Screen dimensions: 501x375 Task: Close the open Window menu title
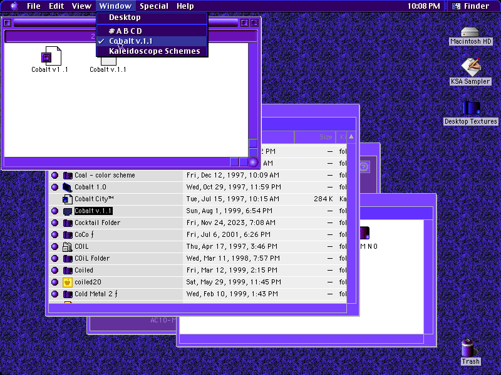pyautogui.click(x=115, y=6)
